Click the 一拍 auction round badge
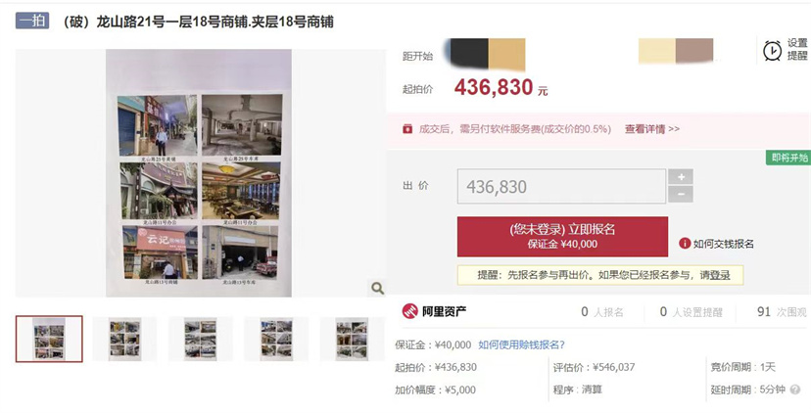Image resolution: width=811 pixels, height=413 pixels. (x=32, y=22)
